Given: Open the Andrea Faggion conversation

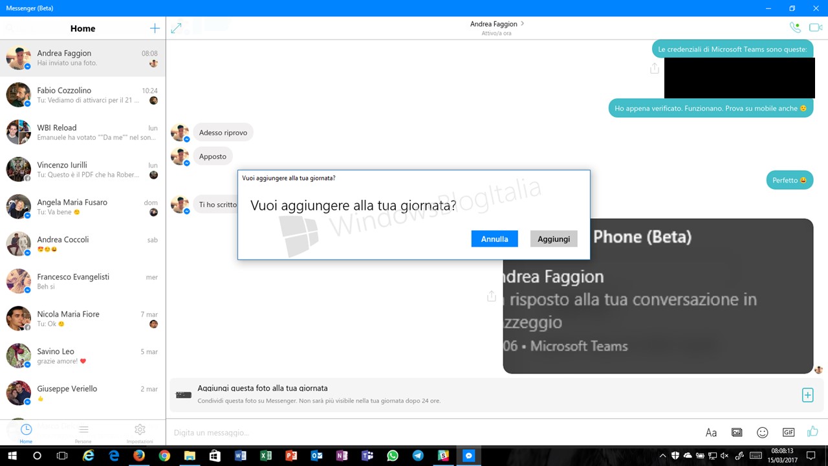Looking at the screenshot, I should pyautogui.click(x=83, y=58).
